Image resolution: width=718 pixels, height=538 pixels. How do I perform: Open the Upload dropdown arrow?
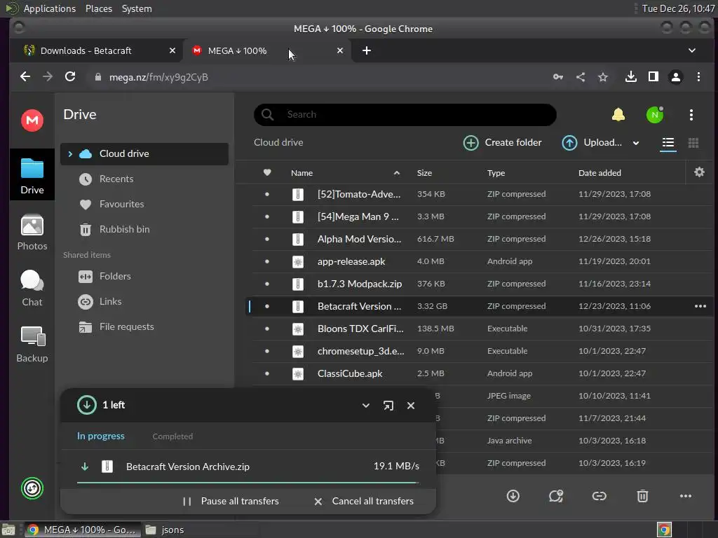click(635, 143)
